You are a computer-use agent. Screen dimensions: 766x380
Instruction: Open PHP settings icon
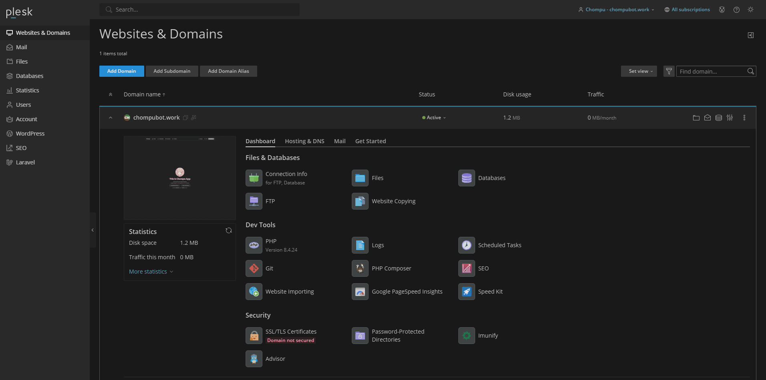[254, 245]
